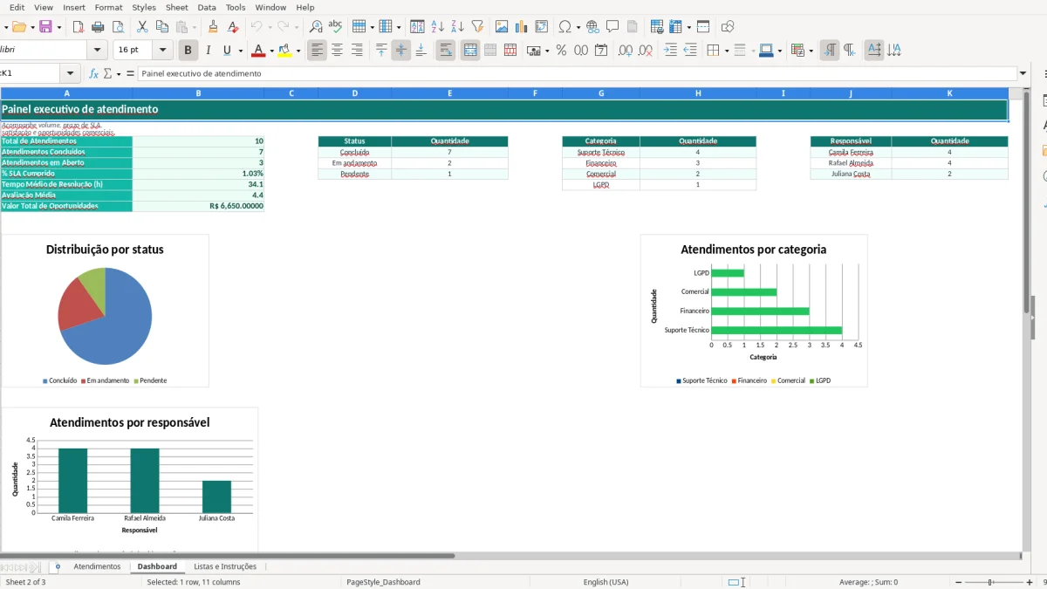Toggle Underline formatting

(x=227, y=51)
